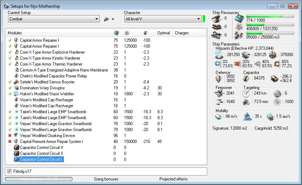Viewport: 302px width, 185px height.
Task: Click the powergrid column header icon
Action: (126, 33)
